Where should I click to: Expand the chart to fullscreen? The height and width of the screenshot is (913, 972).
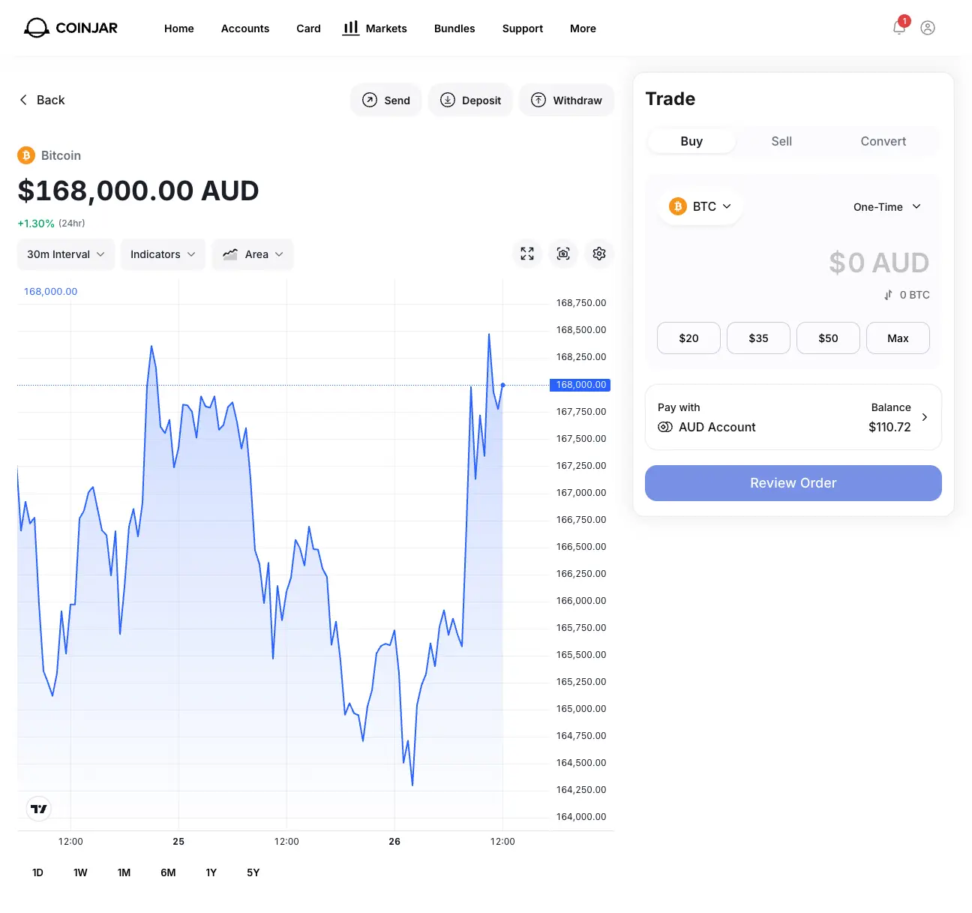point(527,254)
